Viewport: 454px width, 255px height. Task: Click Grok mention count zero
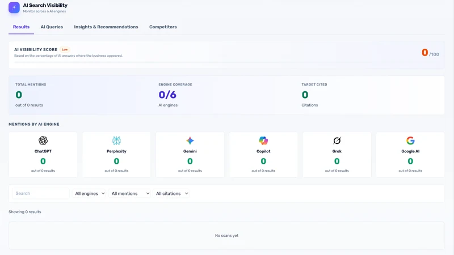(337, 161)
